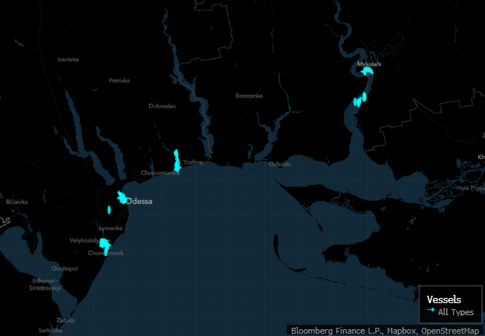The width and height of the screenshot is (485, 336).
Task: Click the Ivanivka label
Action: (x=68, y=60)
